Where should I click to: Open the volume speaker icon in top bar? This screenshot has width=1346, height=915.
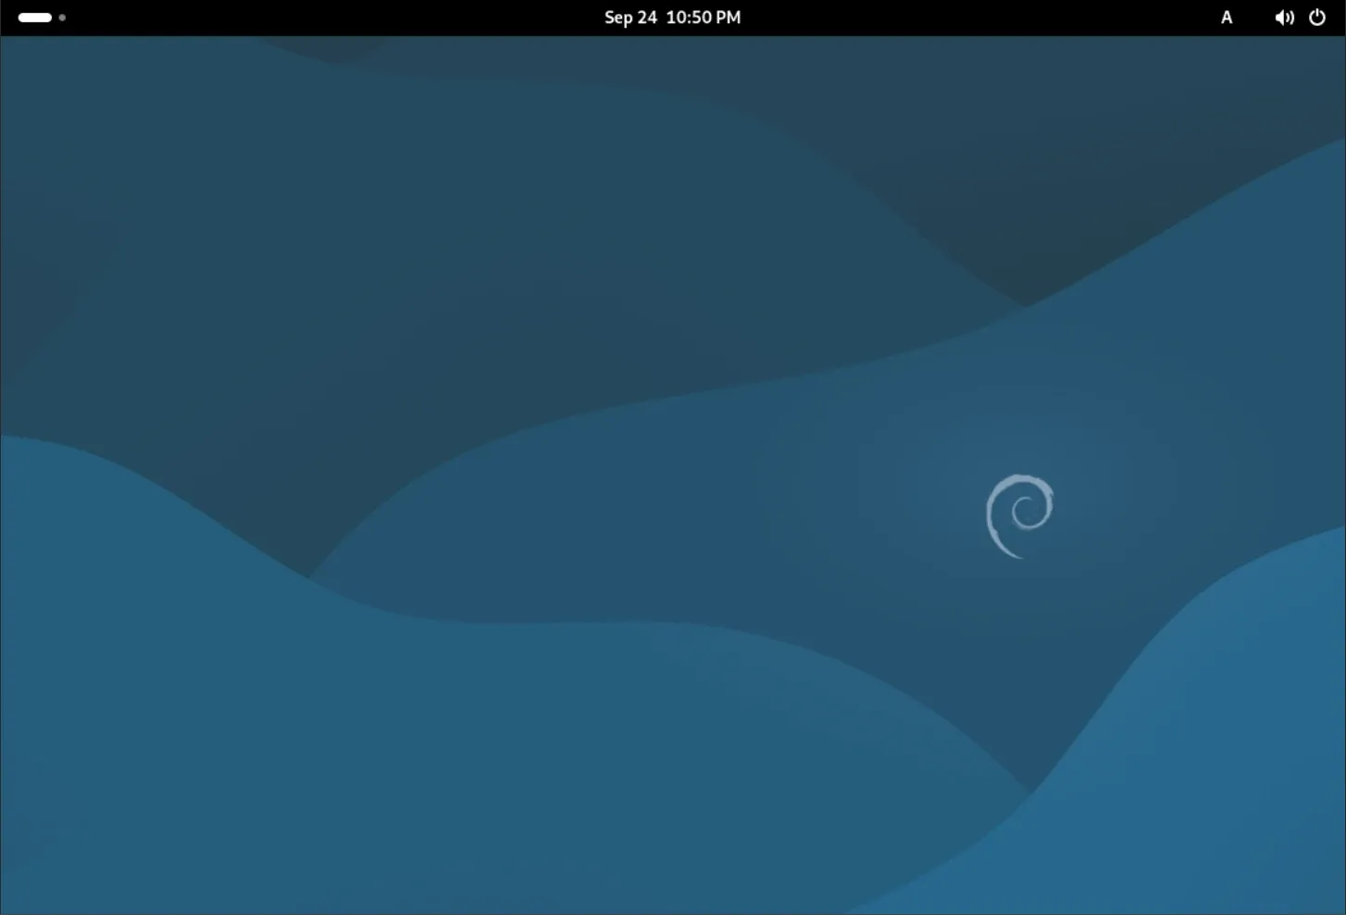(1284, 18)
